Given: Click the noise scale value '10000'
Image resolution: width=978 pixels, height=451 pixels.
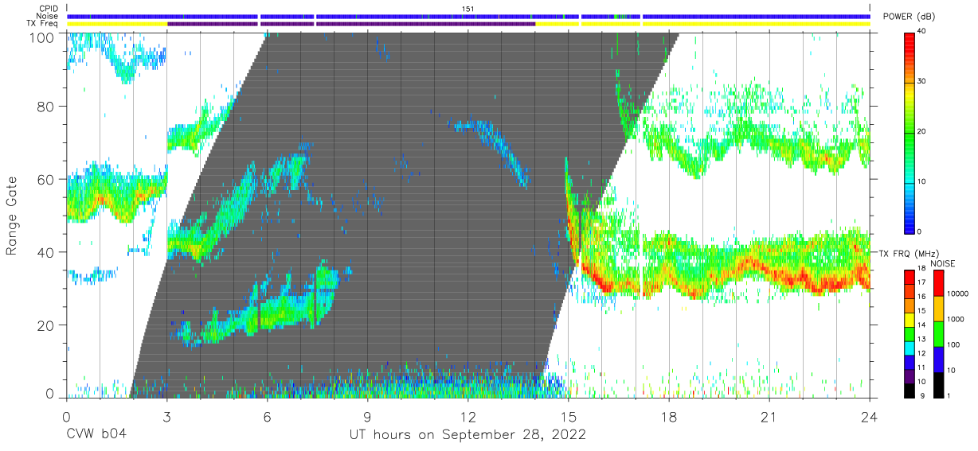Looking at the screenshot, I should [x=959, y=294].
